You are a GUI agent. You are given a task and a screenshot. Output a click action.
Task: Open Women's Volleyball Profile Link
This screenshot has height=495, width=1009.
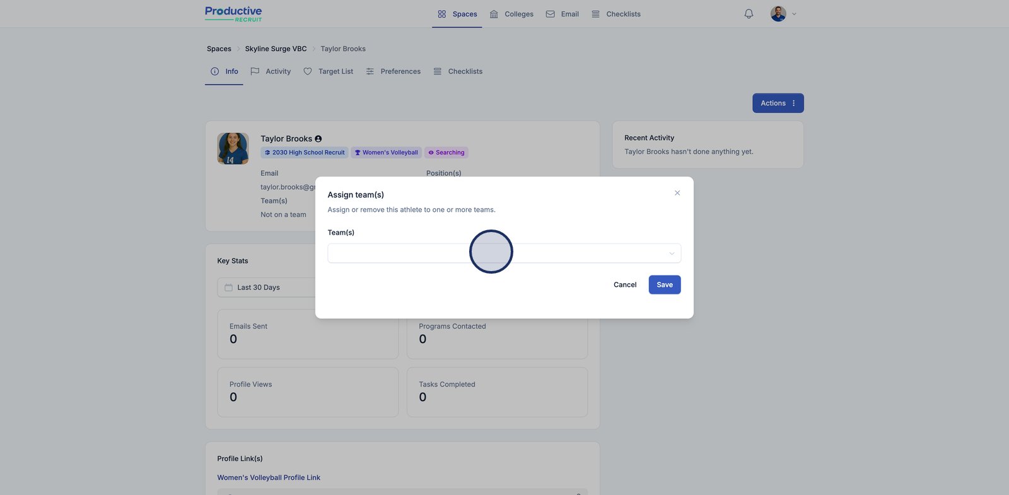click(x=269, y=478)
